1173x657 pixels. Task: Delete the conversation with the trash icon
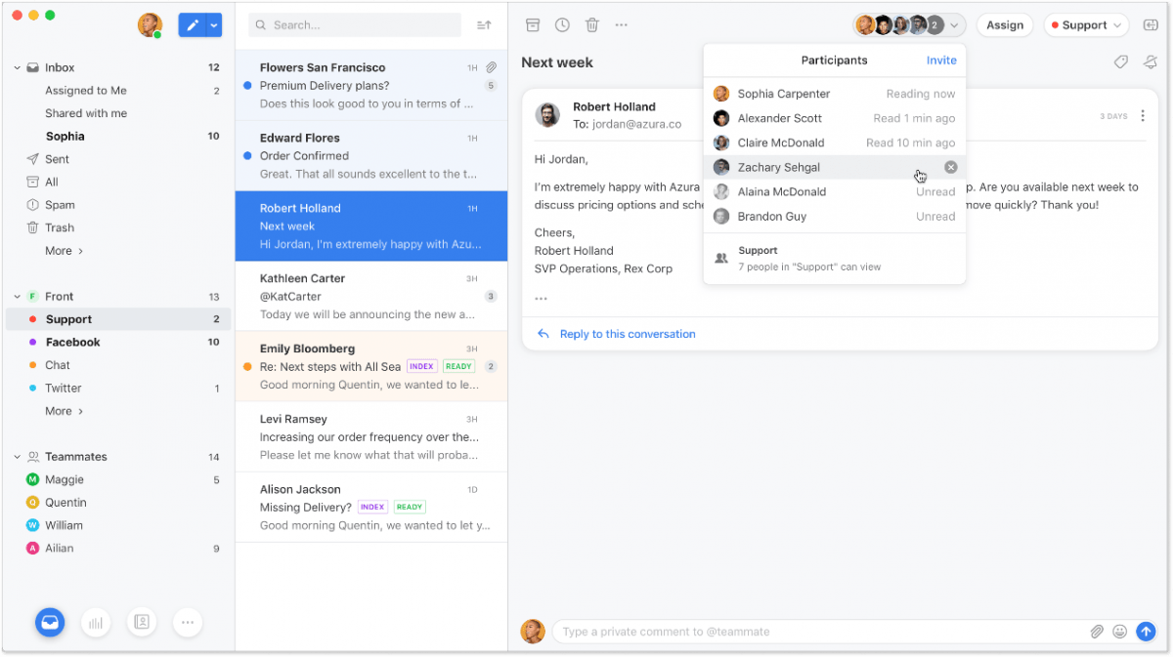(x=592, y=24)
